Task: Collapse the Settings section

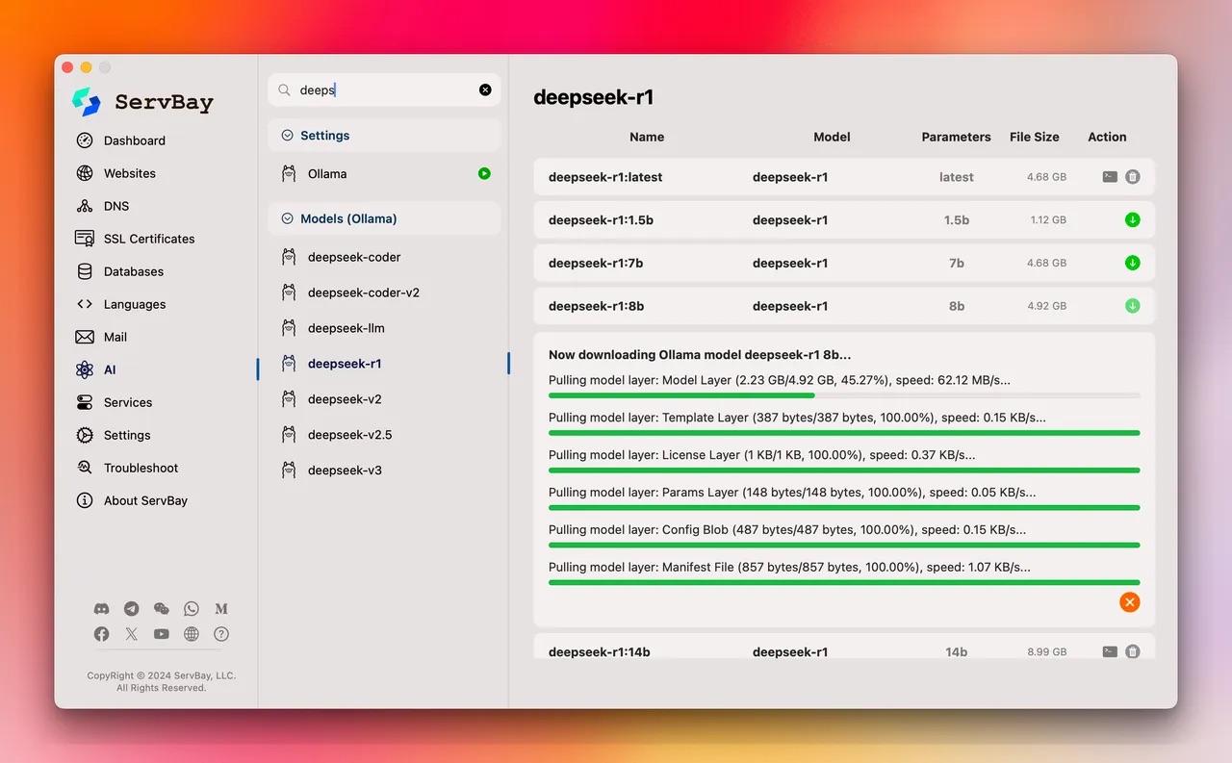Action: pos(287,136)
